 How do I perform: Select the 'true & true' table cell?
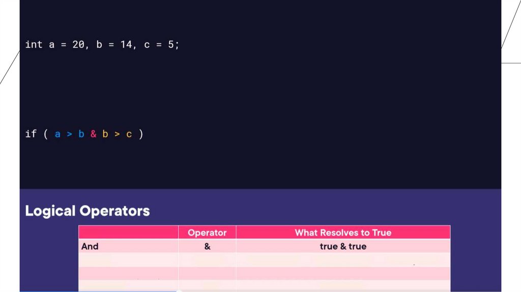click(343, 246)
